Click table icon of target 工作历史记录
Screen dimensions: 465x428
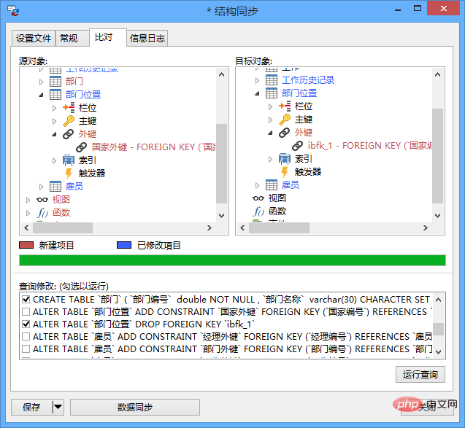tap(272, 80)
